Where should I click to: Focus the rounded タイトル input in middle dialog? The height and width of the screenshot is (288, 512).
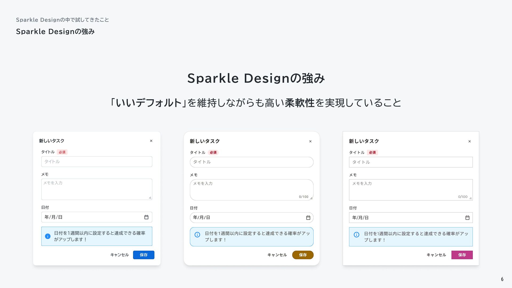pyautogui.click(x=252, y=162)
